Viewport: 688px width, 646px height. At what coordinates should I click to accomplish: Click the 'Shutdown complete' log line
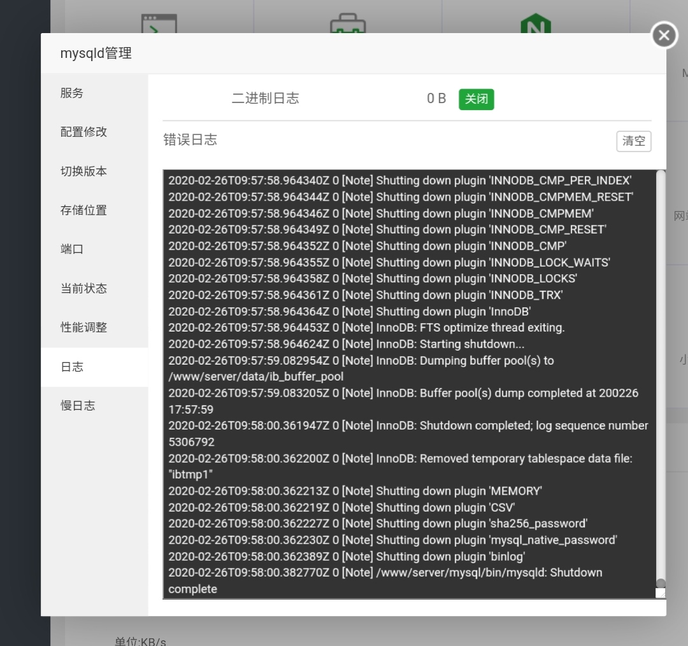[385, 580]
